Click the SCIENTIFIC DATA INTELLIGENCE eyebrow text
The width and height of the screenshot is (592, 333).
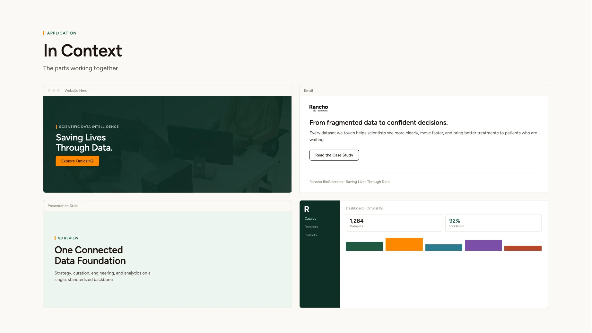[x=89, y=127]
